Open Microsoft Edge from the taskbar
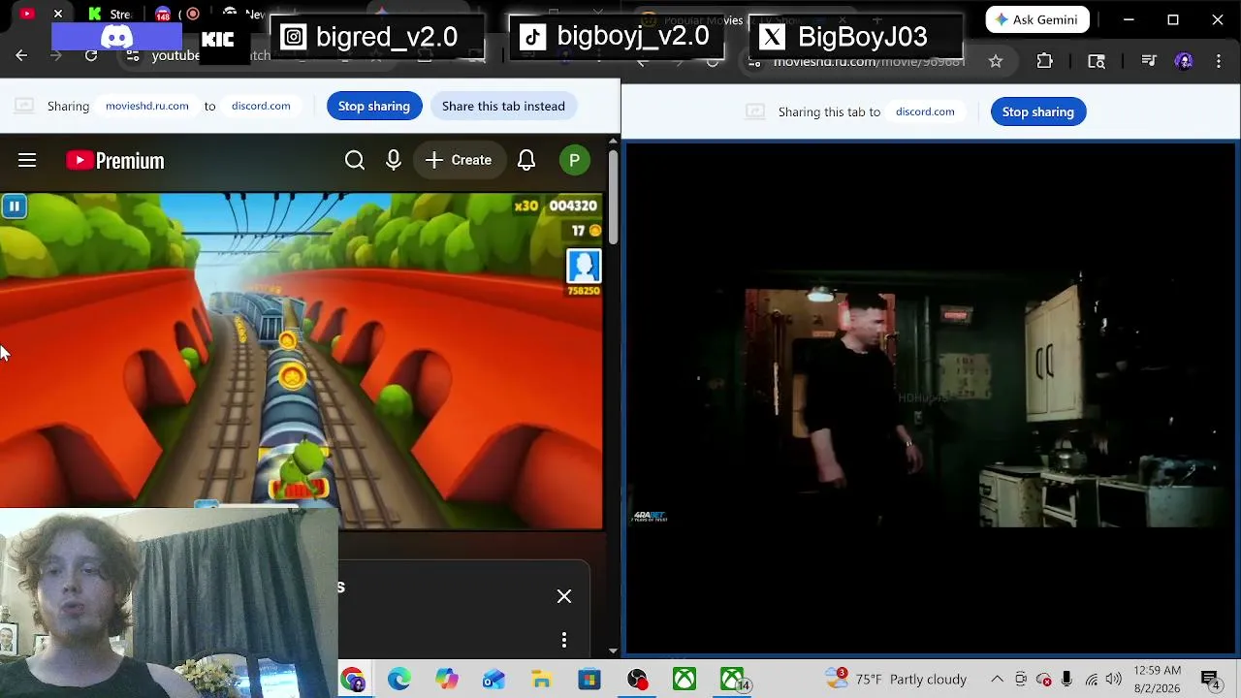1241x698 pixels. click(x=399, y=680)
